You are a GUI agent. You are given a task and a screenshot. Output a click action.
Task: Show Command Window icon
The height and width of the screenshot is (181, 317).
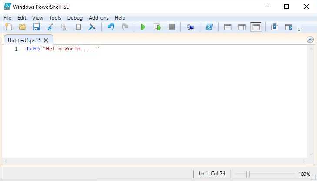pyautogui.click(x=275, y=27)
